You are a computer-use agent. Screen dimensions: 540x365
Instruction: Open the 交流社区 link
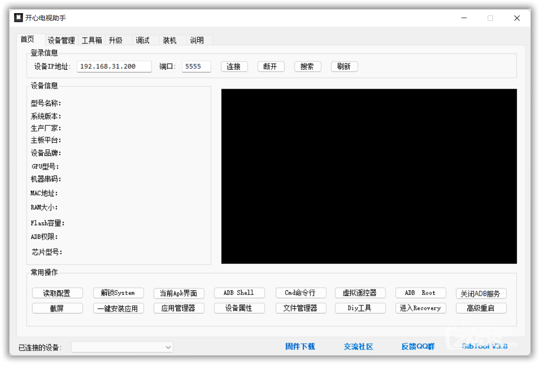(358, 346)
